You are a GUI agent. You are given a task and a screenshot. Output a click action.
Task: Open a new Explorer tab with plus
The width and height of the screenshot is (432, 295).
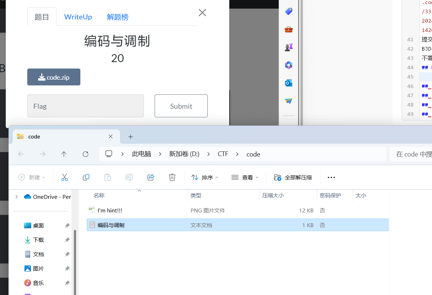pyautogui.click(x=131, y=137)
